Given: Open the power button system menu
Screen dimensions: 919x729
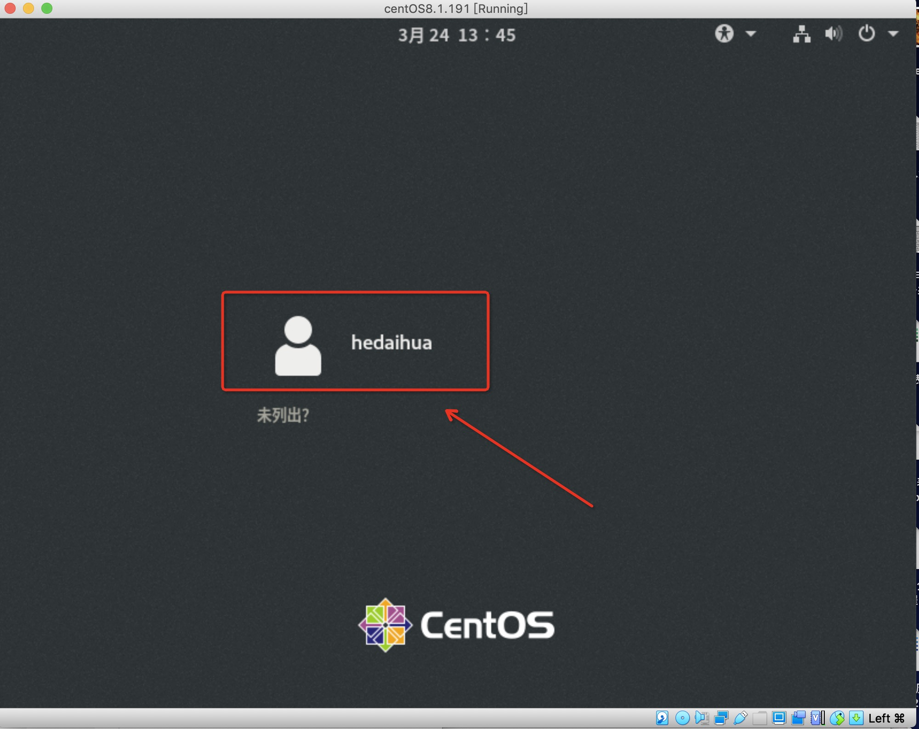Looking at the screenshot, I should coord(867,34).
